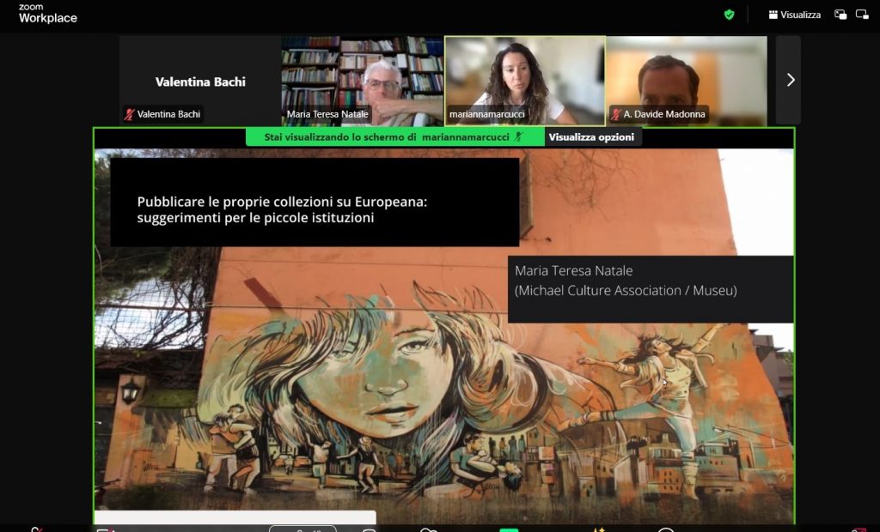Click the 'Michael Culture Association / Museu' text
The height and width of the screenshot is (532, 880).
click(x=626, y=290)
